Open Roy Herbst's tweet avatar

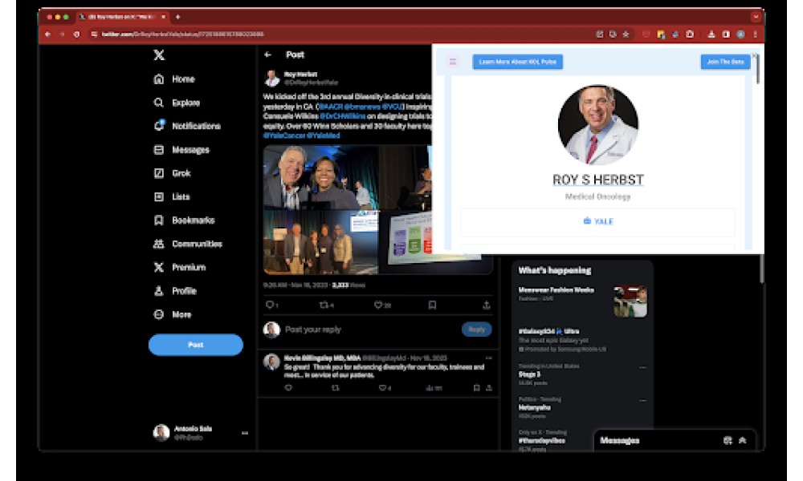[272, 79]
